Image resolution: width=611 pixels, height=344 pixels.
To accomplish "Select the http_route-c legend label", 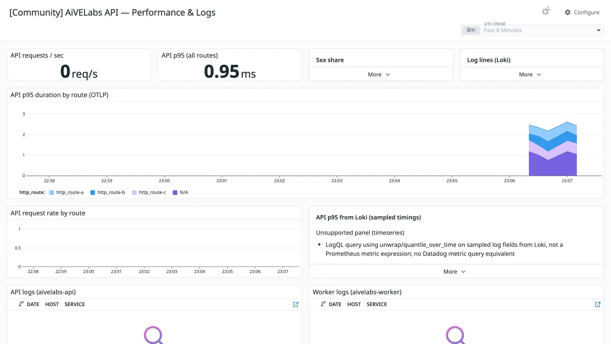I will click(152, 192).
